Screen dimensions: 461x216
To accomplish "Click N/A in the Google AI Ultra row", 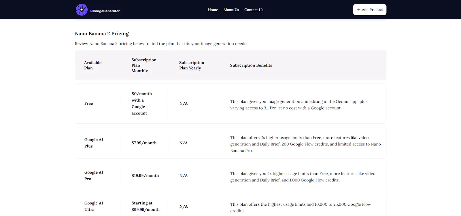I will click(x=184, y=206).
